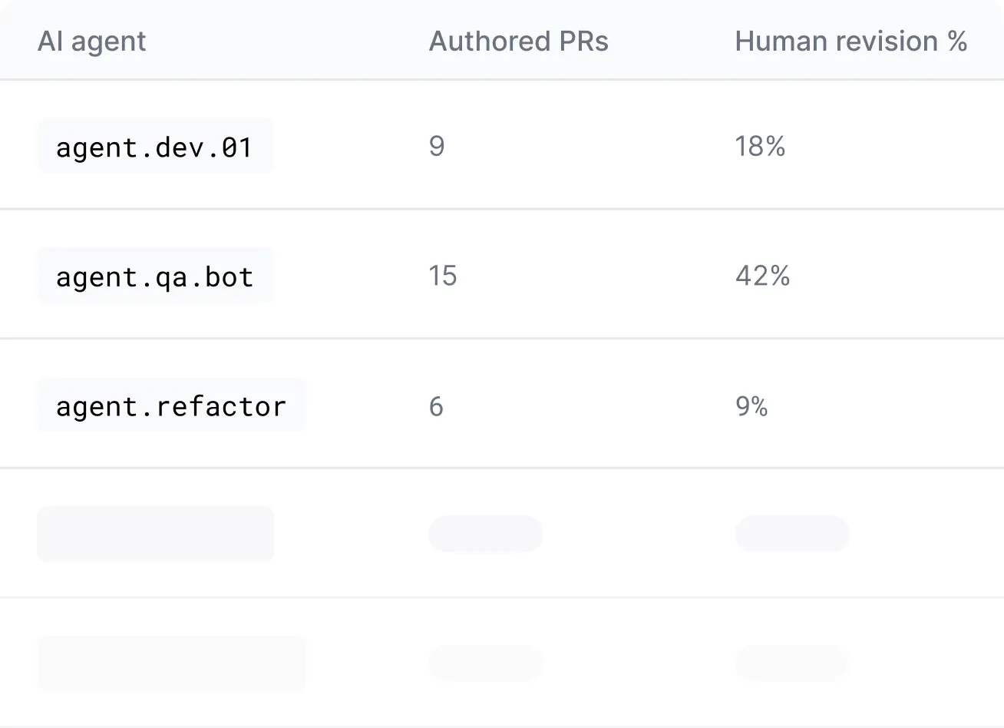The image size is (1004, 728).
Task: Click the fourth row's agent name placeholder
Action: click(155, 533)
